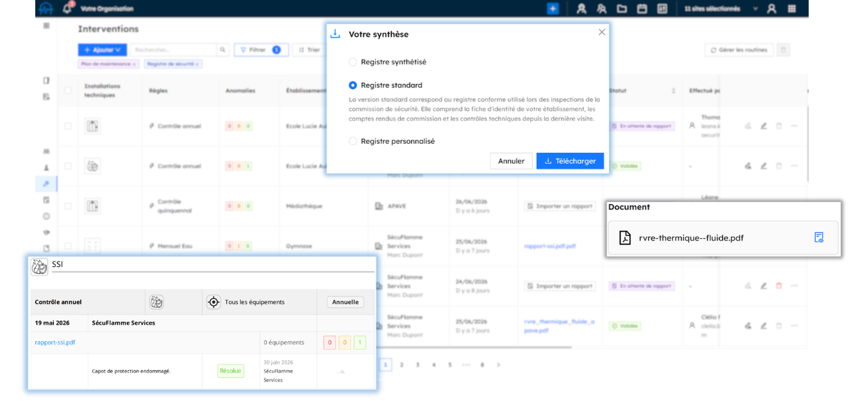Open the Trier sort menu
The image size is (851, 401).
pyautogui.click(x=309, y=49)
